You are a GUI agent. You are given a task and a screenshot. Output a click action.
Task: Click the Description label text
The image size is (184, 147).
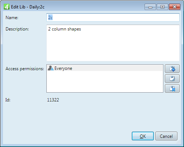(17, 29)
